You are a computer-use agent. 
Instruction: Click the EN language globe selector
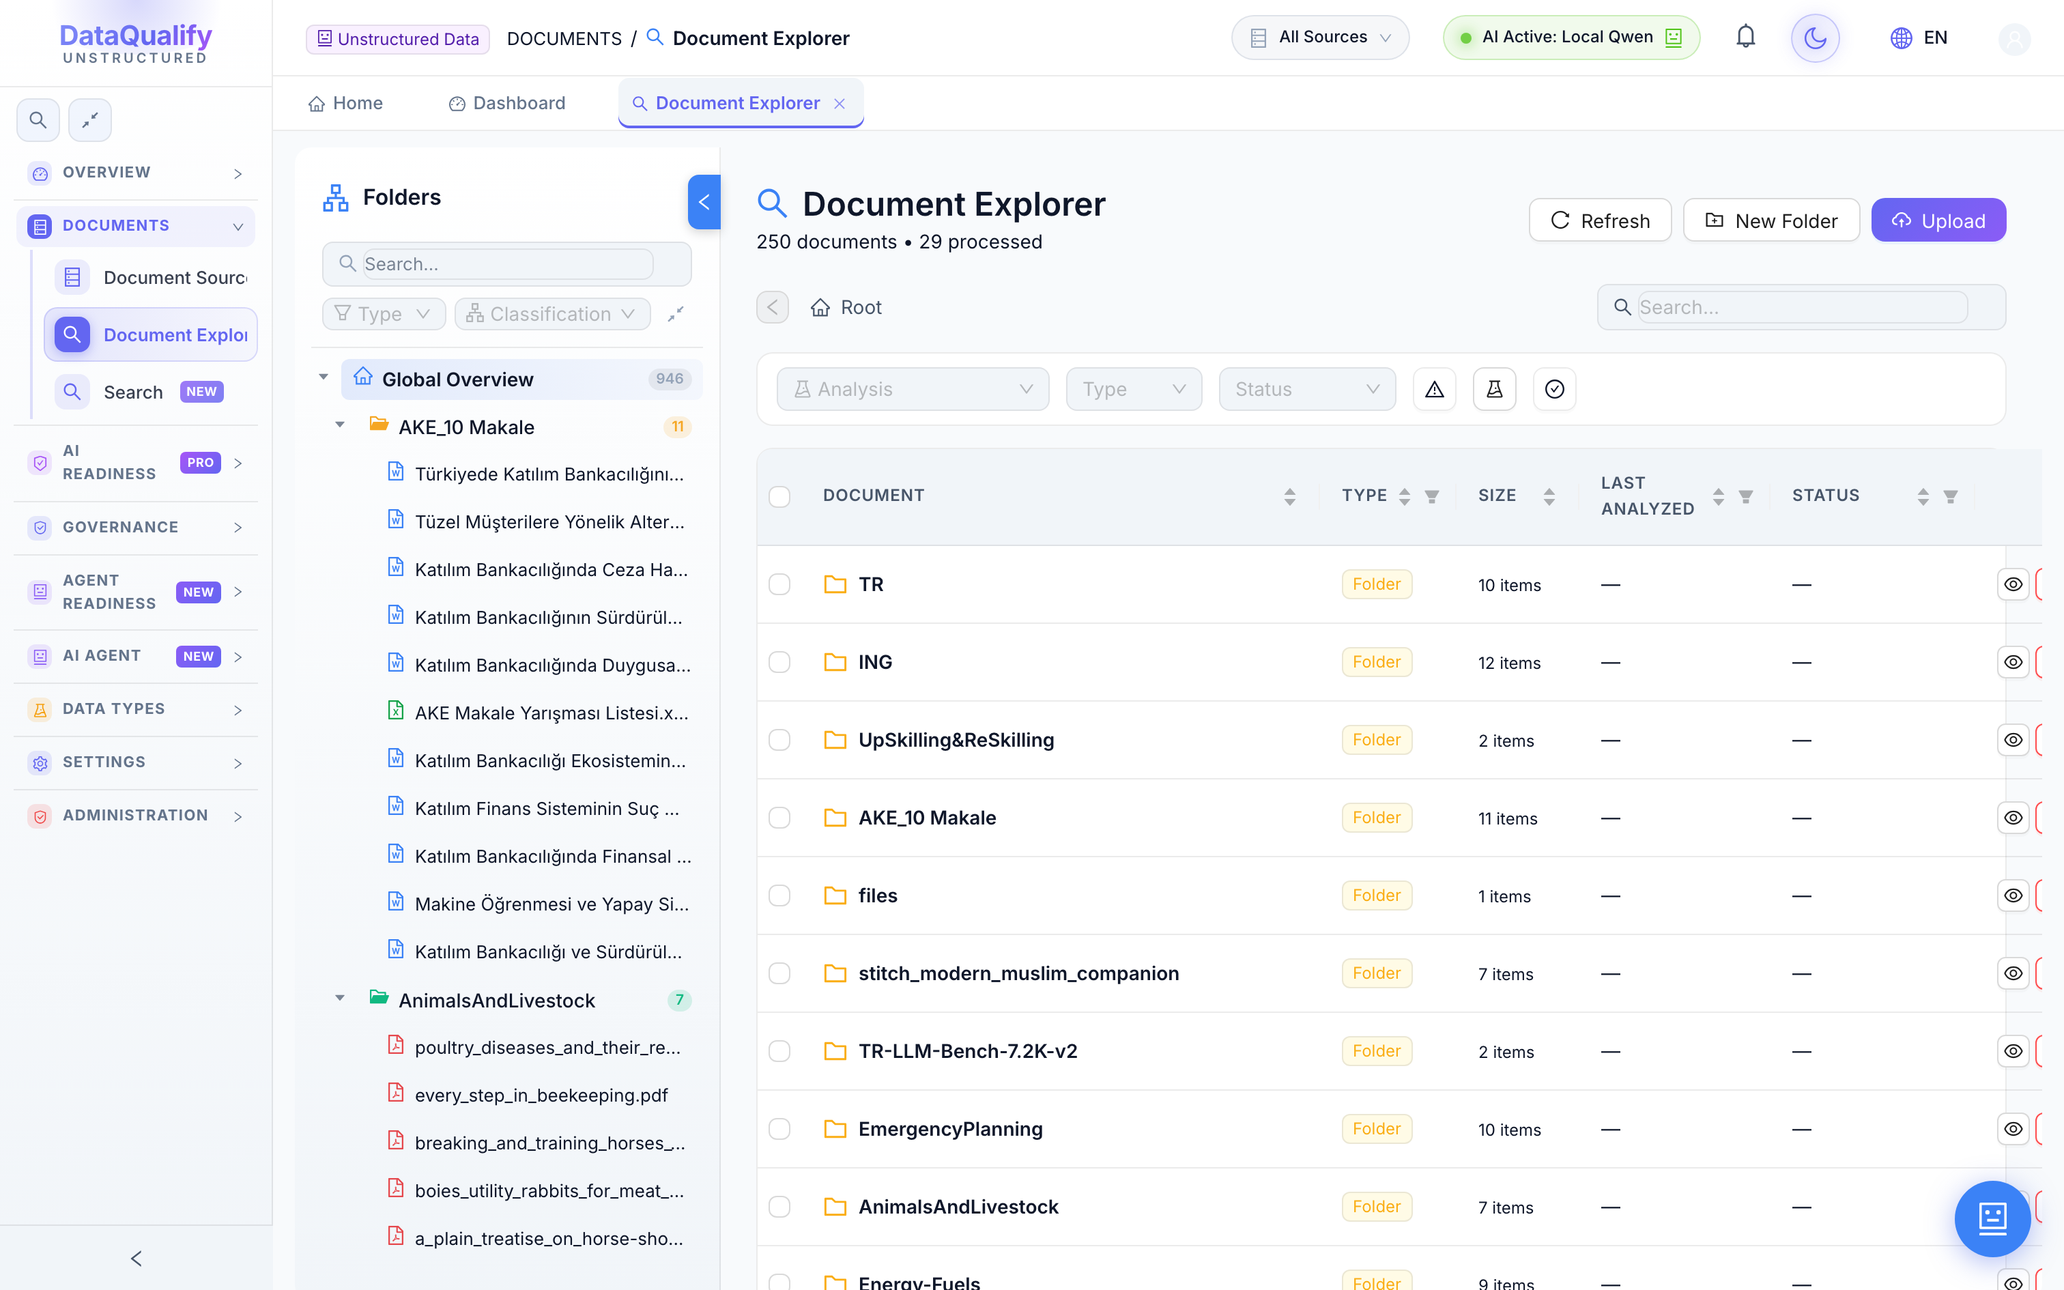1919,38
